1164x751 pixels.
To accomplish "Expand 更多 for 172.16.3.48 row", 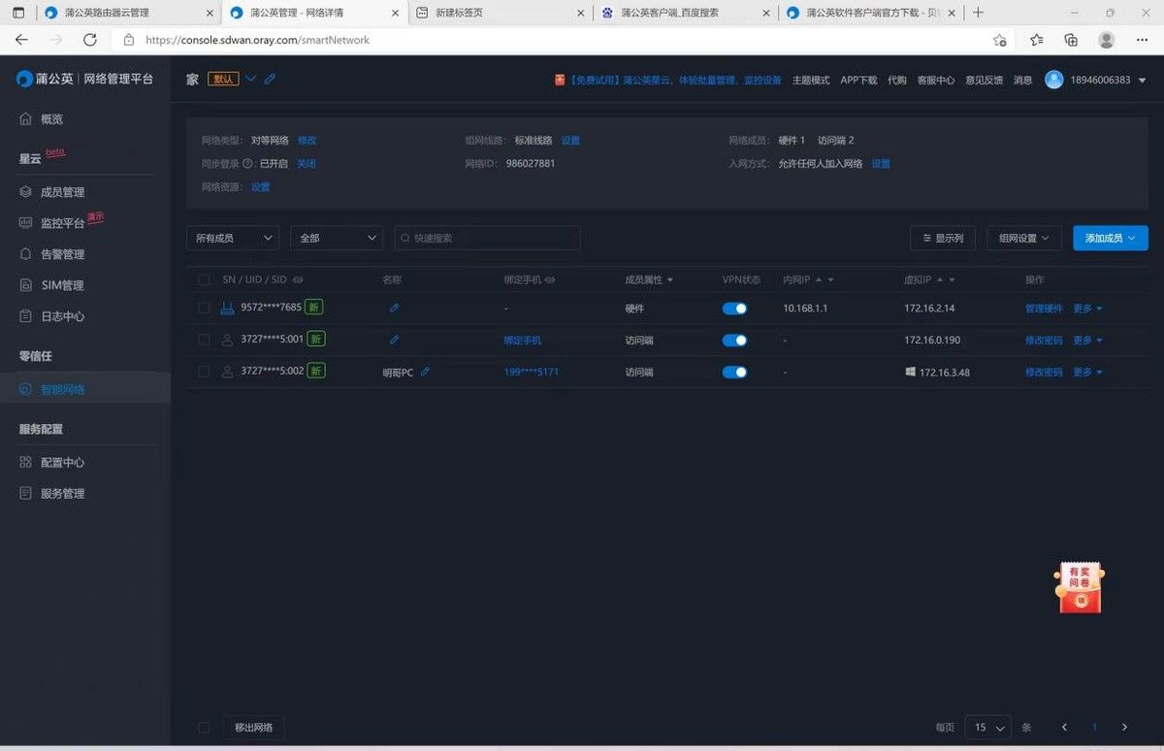I will (1087, 372).
